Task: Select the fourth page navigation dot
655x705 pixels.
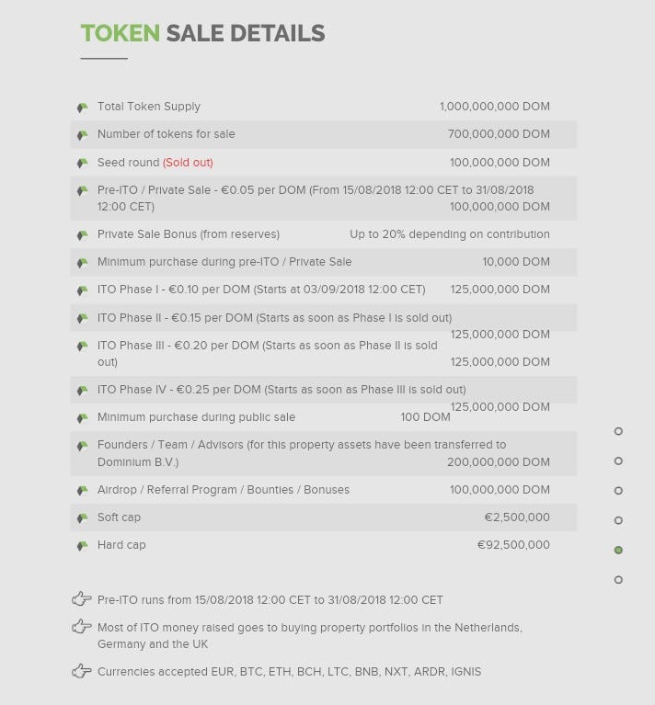Action: (618, 520)
